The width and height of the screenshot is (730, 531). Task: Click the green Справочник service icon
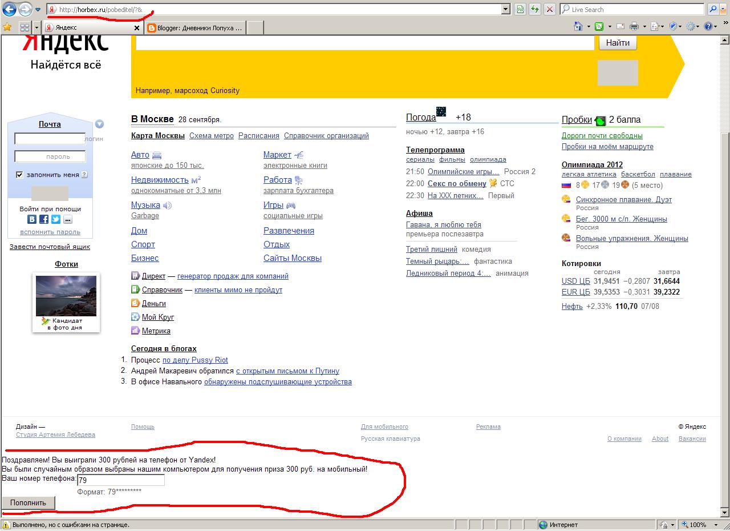135,289
